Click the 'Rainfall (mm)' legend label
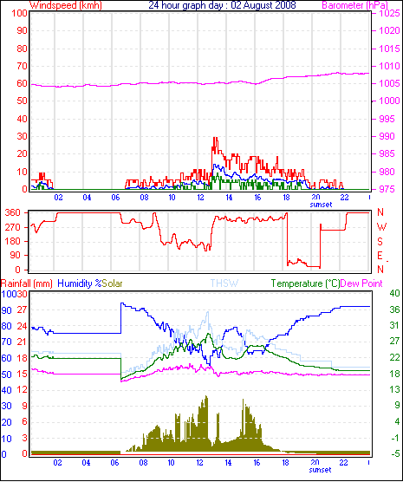Screen dimensions: 403x482 (x=27, y=283)
